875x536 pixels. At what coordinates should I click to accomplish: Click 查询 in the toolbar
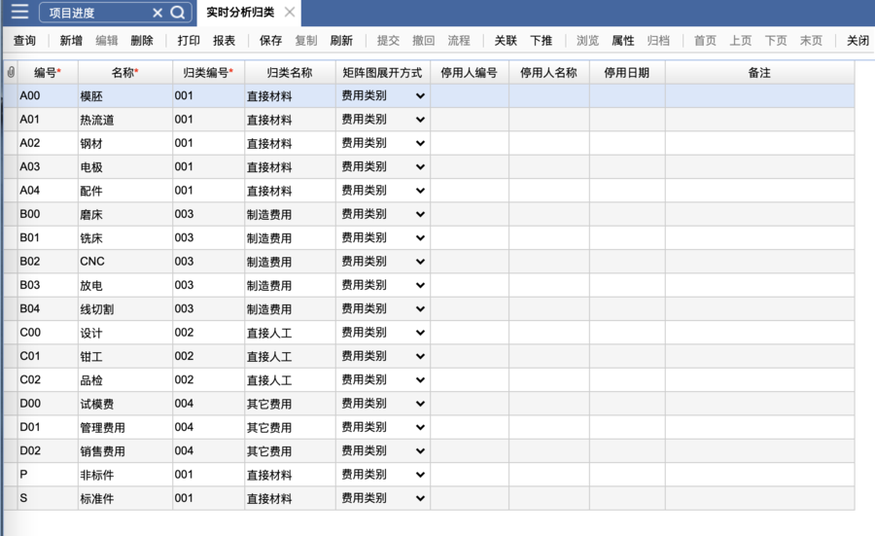(24, 40)
